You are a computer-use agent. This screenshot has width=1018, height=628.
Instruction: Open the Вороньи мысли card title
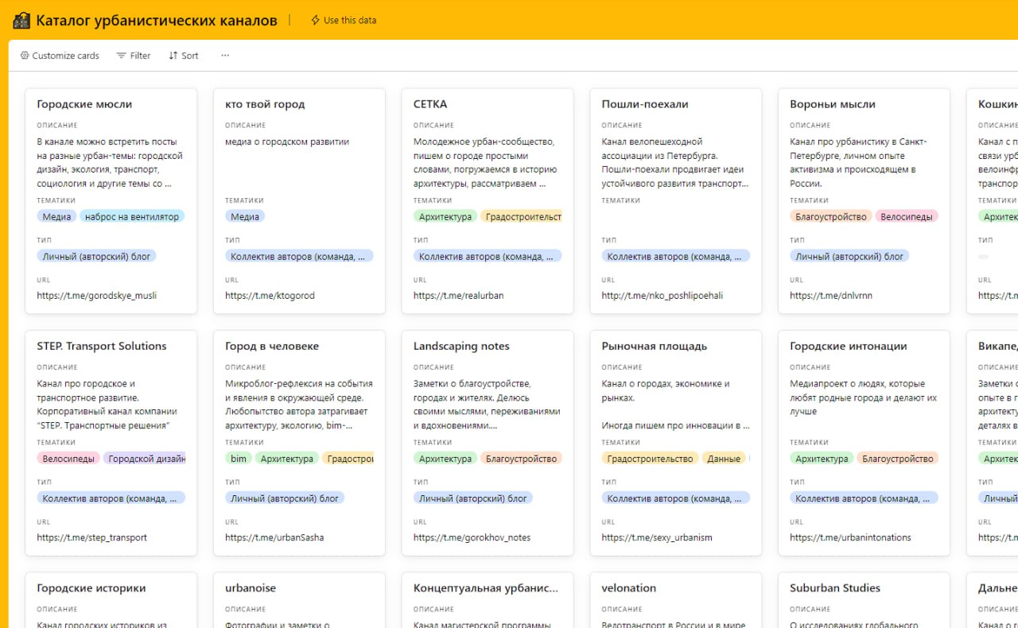pyautogui.click(x=833, y=104)
